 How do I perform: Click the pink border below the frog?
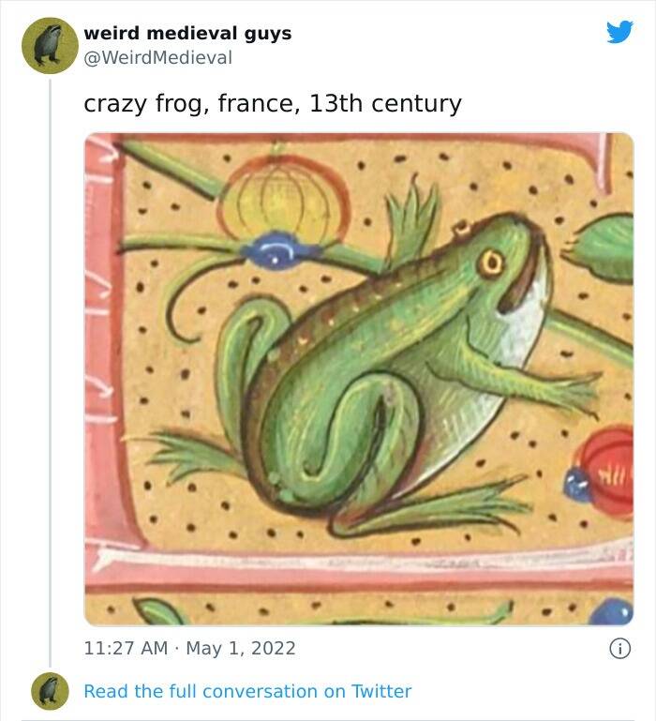[x=359, y=568]
